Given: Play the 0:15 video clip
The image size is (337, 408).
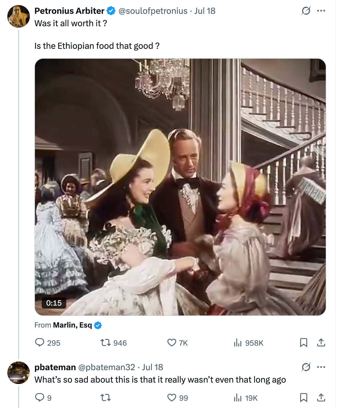Looking at the screenshot, I should coord(180,187).
